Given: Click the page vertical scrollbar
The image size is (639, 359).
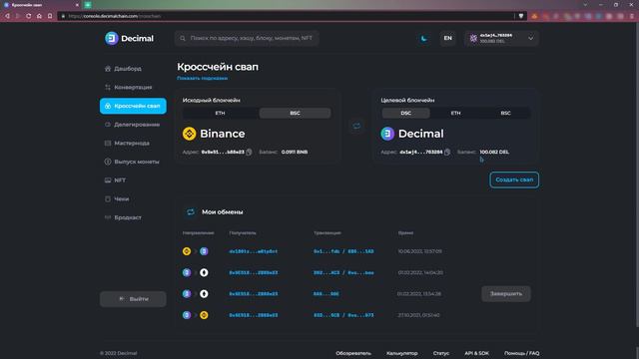Looking at the screenshot, I should point(637,176).
